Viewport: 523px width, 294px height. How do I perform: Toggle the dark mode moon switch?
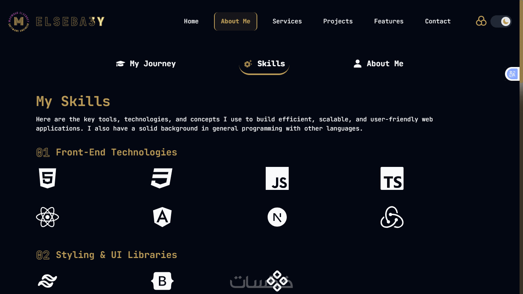coord(501,21)
